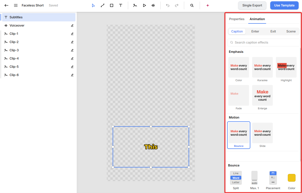Choose the Bounce motion effect

point(239,135)
